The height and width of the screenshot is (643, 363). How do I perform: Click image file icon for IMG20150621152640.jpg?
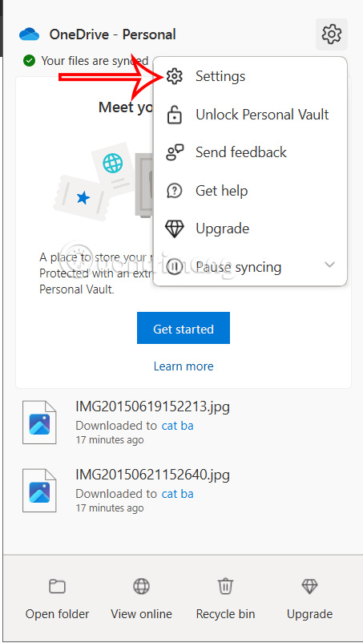pyautogui.click(x=39, y=491)
